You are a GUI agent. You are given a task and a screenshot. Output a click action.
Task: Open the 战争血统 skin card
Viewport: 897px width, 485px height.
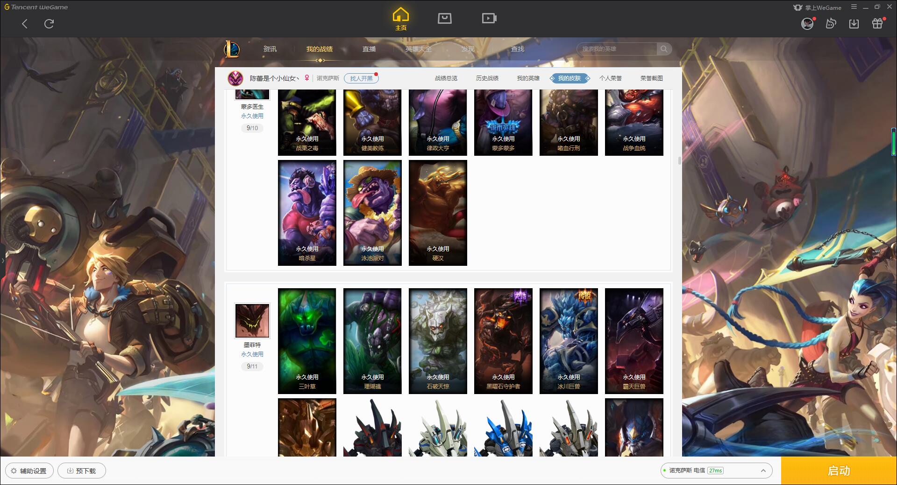click(x=634, y=122)
